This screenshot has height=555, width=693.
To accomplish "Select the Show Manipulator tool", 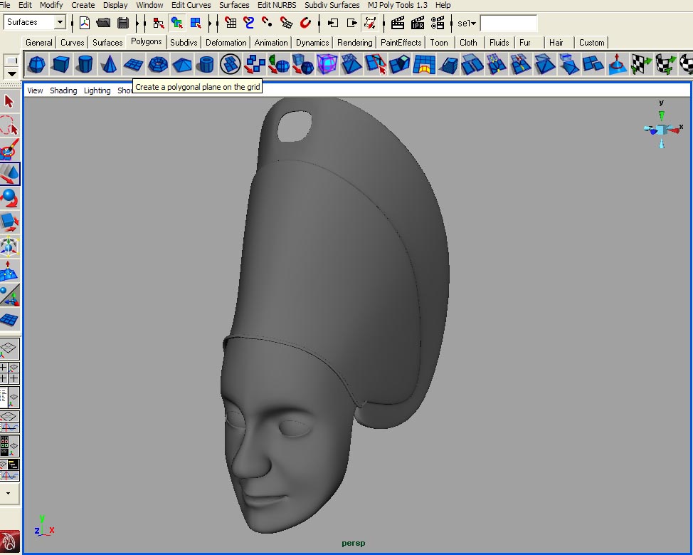I will tap(9, 295).
